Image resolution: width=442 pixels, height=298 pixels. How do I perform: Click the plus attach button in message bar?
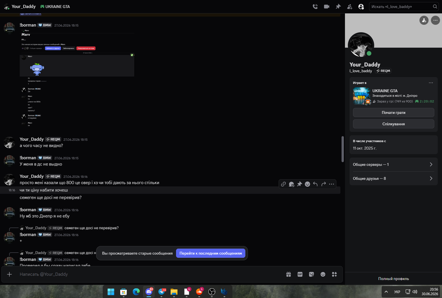tap(9, 274)
